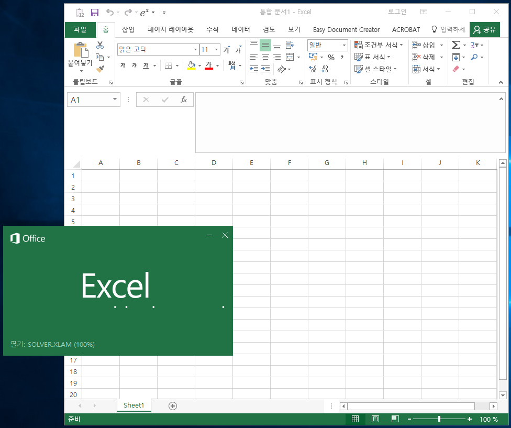Add a new sheet
The height and width of the screenshot is (428, 511).
(x=173, y=406)
